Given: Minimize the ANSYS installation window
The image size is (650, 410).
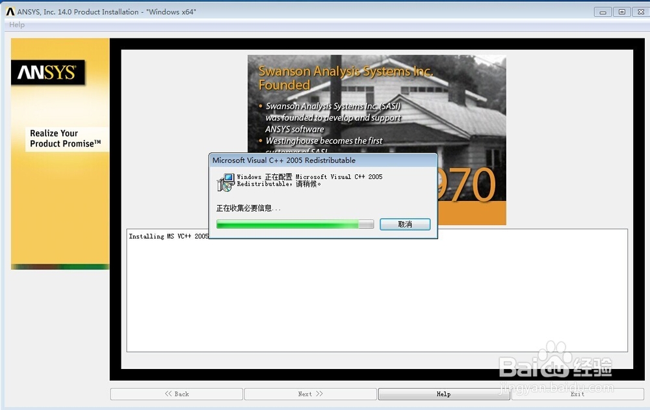Looking at the screenshot, I should 603,12.
